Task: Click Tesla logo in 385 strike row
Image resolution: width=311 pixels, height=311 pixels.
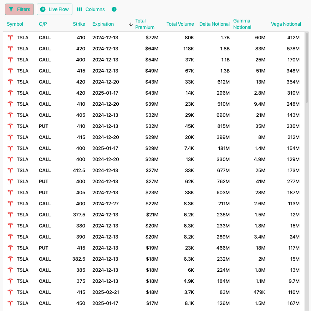Action: [10, 270]
